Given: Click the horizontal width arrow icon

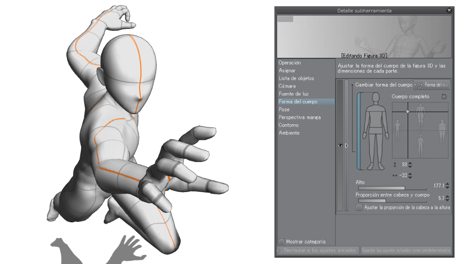Looking at the screenshot, I should pyautogui.click(x=395, y=176).
